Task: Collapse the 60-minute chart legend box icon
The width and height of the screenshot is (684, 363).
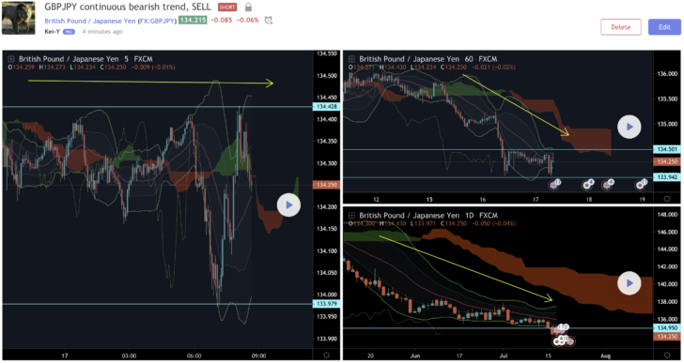Action: click(351, 59)
